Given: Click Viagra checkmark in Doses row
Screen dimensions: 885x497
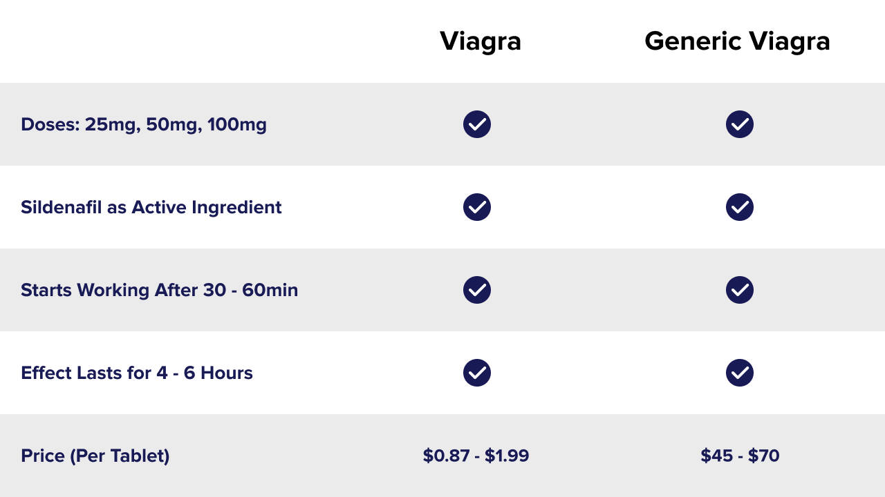Looking at the screenshot, I should [x=477, y=124].
